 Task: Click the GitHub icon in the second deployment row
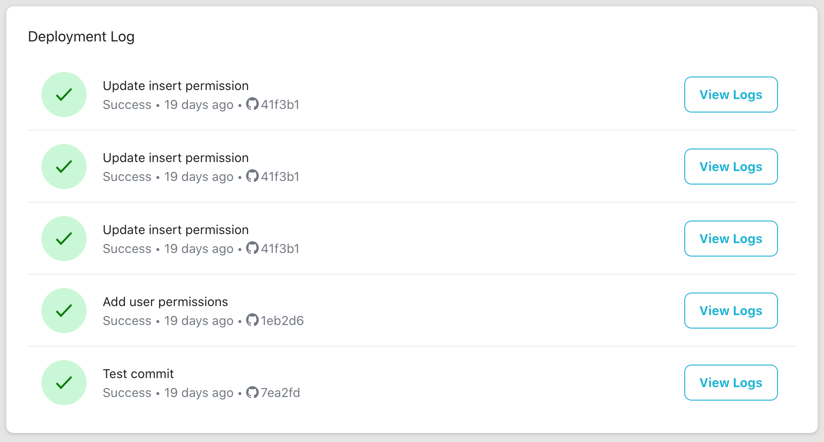tap(252, 176)
